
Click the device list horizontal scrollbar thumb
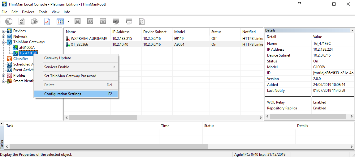pos(103,118)
